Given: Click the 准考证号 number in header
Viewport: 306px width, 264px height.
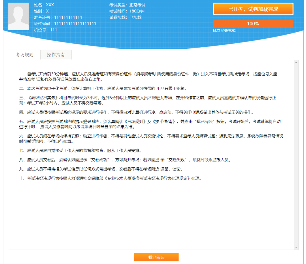Looking at the screenshot, I should (x=58, y=17).
